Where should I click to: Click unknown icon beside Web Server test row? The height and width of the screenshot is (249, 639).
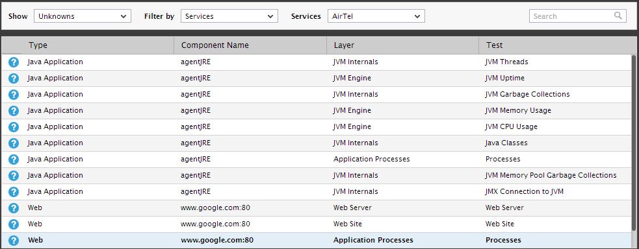[x=14, y=208]
